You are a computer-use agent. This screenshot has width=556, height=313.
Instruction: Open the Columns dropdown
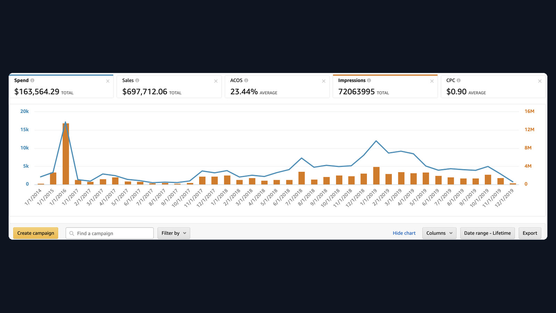(439, 233)
